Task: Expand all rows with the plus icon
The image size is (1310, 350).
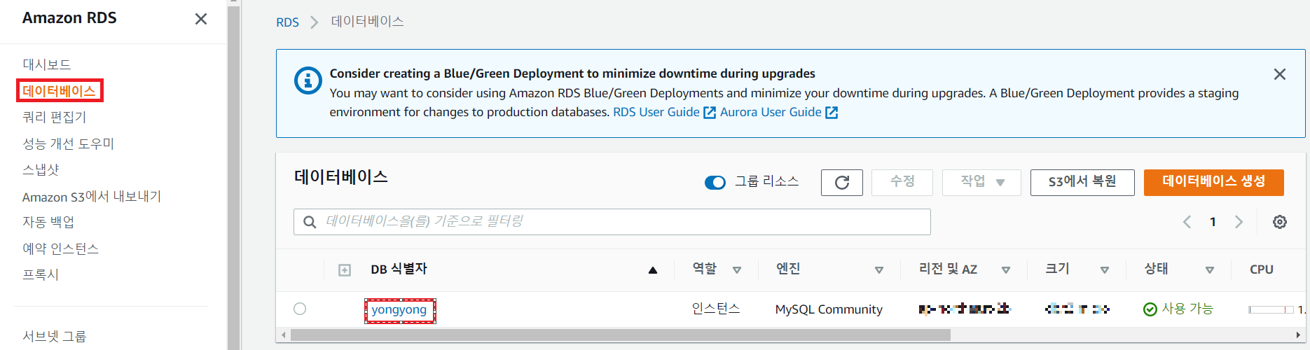Action: tap(345, 270)
